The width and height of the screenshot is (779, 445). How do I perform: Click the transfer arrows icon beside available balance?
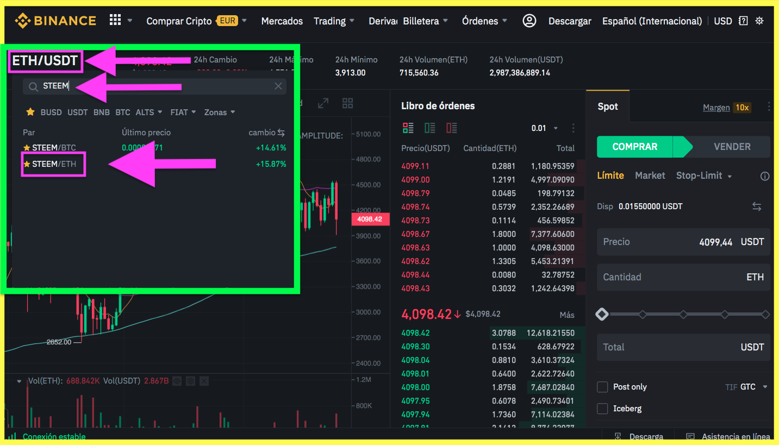point(757,206)
